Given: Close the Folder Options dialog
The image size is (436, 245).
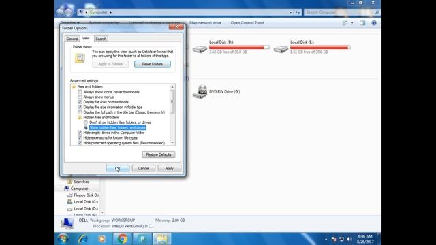Looking at the screenshot, I should [x=176, y=27].
